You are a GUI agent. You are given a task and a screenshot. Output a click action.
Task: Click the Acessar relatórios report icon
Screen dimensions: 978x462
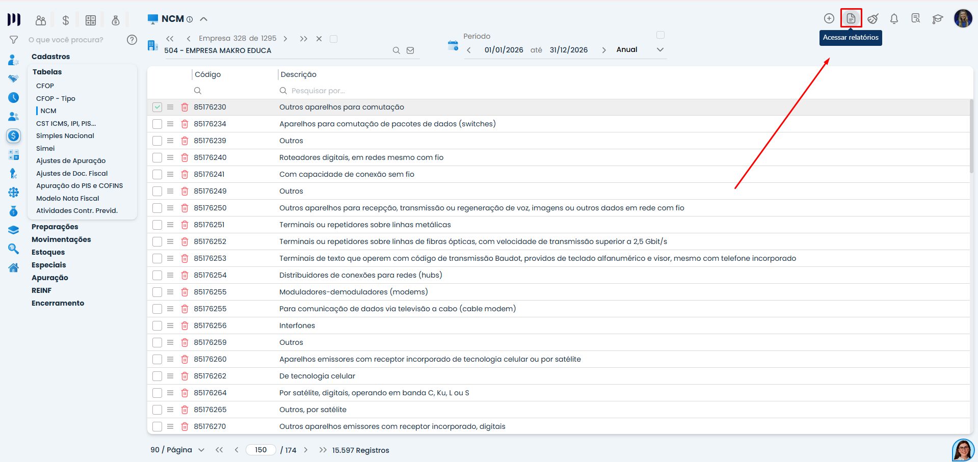tap(851, 18)
